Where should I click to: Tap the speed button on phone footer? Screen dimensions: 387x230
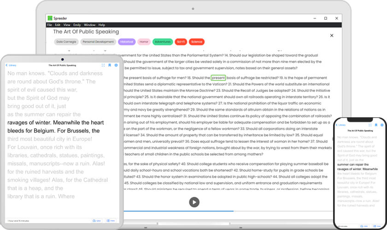pyautogui.click(x=364, y=226)
